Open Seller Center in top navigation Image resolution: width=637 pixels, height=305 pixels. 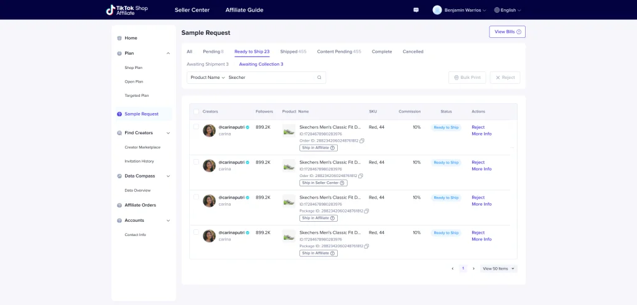tap(192, 10)
